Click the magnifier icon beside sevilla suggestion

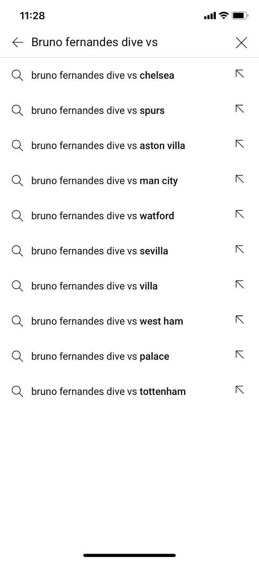pos(17,251)
